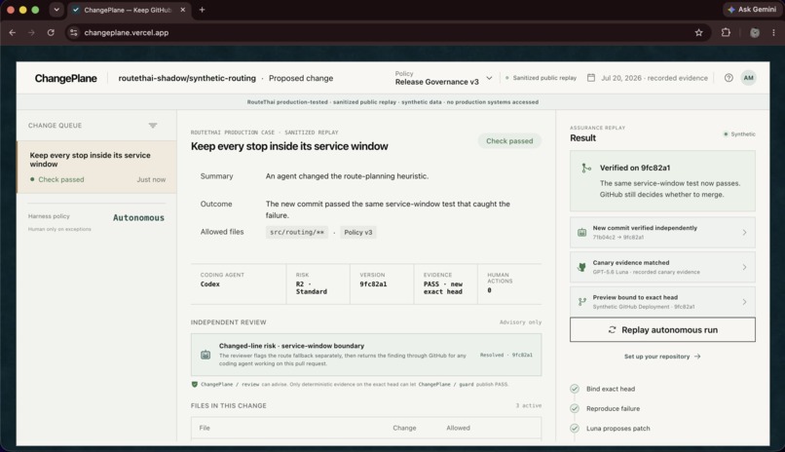
Task: Click the Preview bound to exact head branch icon
Action: coord(581,301)
